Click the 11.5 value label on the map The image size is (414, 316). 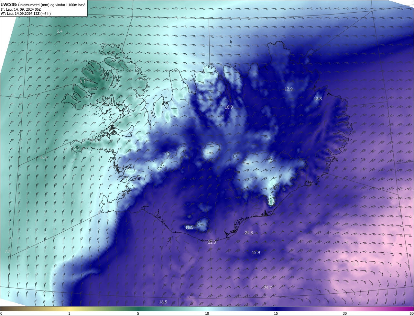coord(189,227)
